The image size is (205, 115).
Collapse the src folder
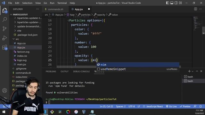[x=26, y=39]
